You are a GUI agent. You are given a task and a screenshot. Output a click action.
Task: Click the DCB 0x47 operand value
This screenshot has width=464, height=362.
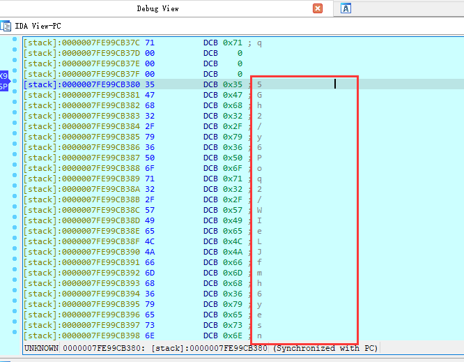233,95
